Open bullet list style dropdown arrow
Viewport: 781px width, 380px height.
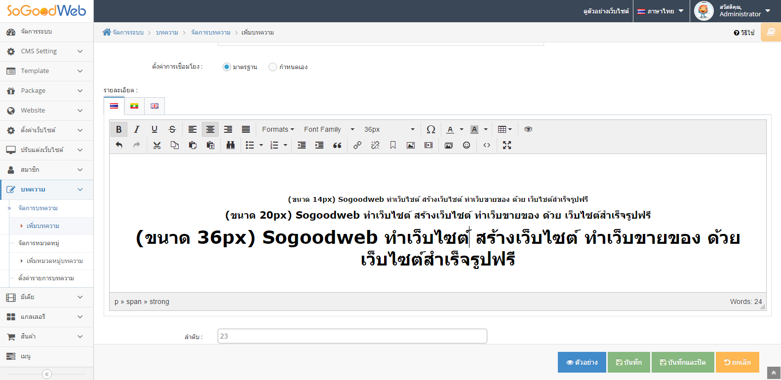click(x=261, y=145)
